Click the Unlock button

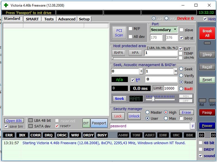coord(134,116)
